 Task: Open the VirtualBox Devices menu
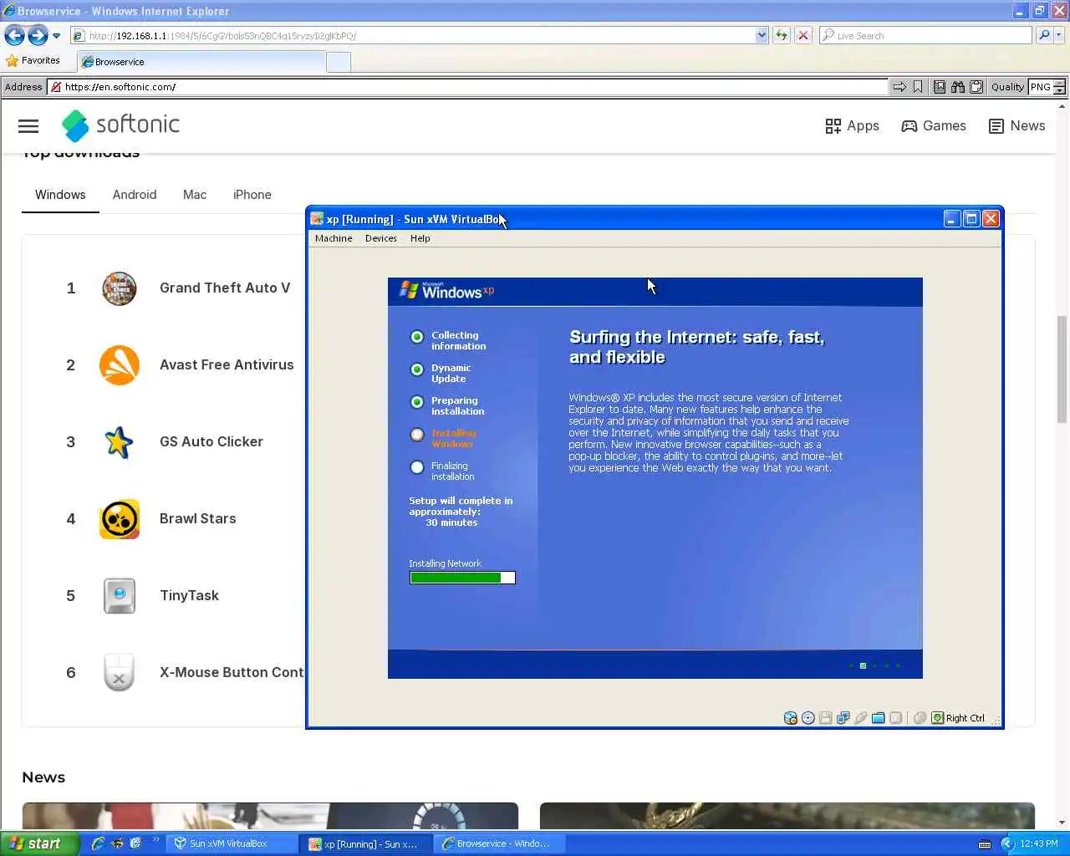(x=381, y=238)
